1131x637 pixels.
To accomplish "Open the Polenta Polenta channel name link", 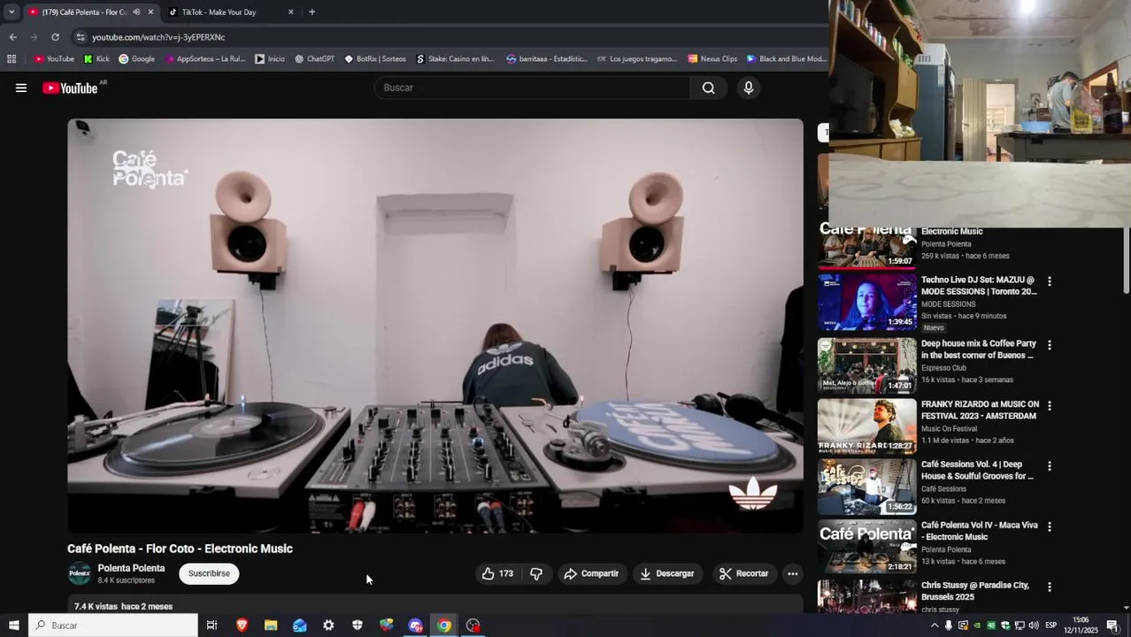I will click(131, 568).
